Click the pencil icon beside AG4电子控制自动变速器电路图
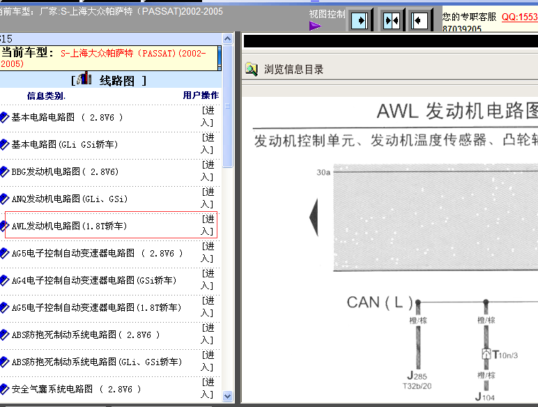Image resolution: width=538 pixels, height=407 pixels. tap(4, 280)
